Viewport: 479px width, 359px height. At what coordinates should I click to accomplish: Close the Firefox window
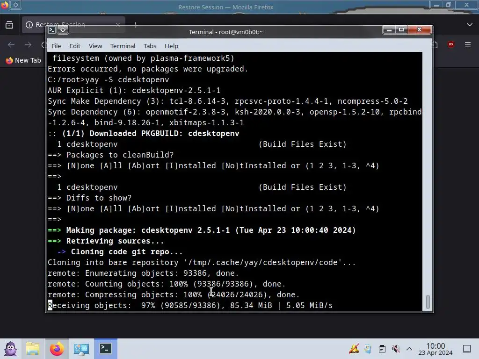(466, 5)
